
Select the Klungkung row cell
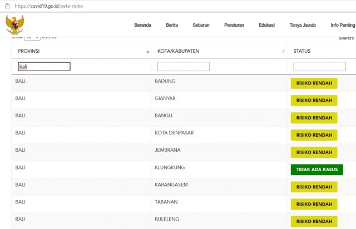(x=170, y=167)
